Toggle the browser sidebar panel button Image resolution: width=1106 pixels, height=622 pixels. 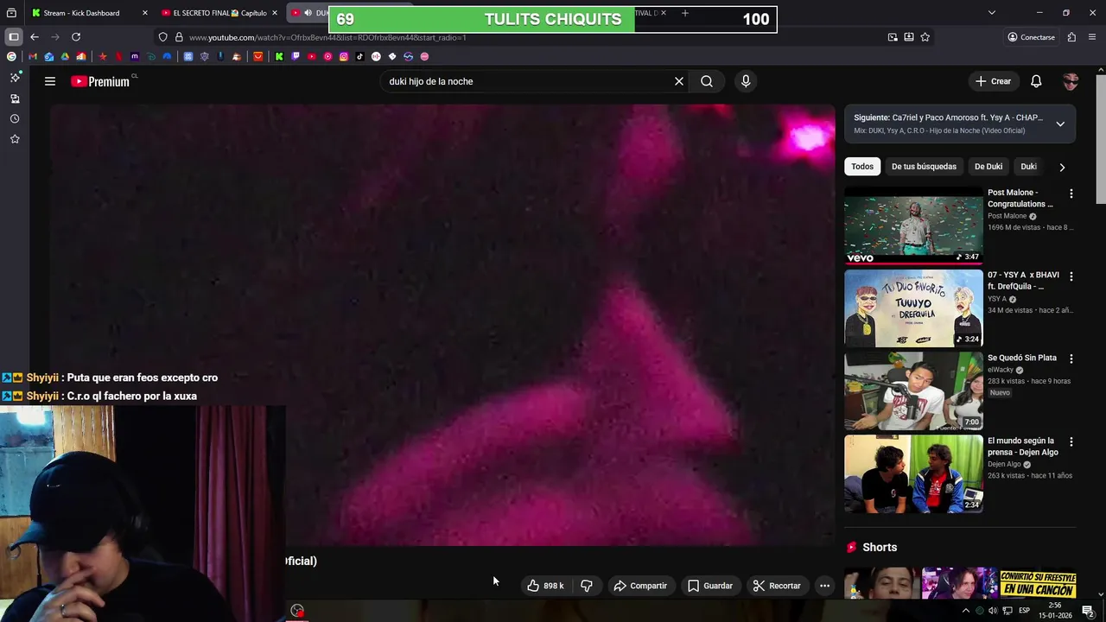click(x=14, y=37)
